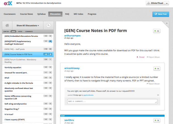The height and width of the screenshot is (124, 173).
Task: Upvote ericonhisway's response showing 14 votes
Action: tap(157, 68)
